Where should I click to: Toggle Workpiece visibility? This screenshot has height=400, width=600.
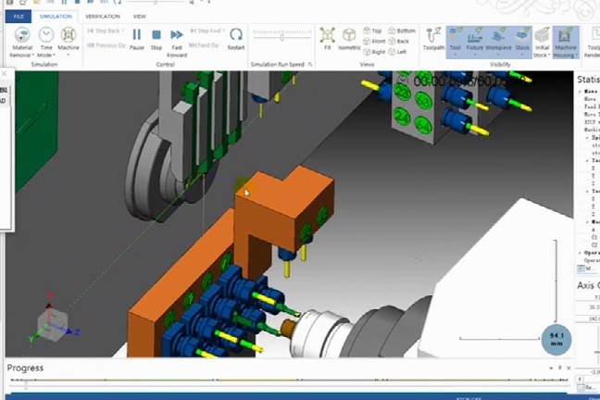(x=498, y=37)
